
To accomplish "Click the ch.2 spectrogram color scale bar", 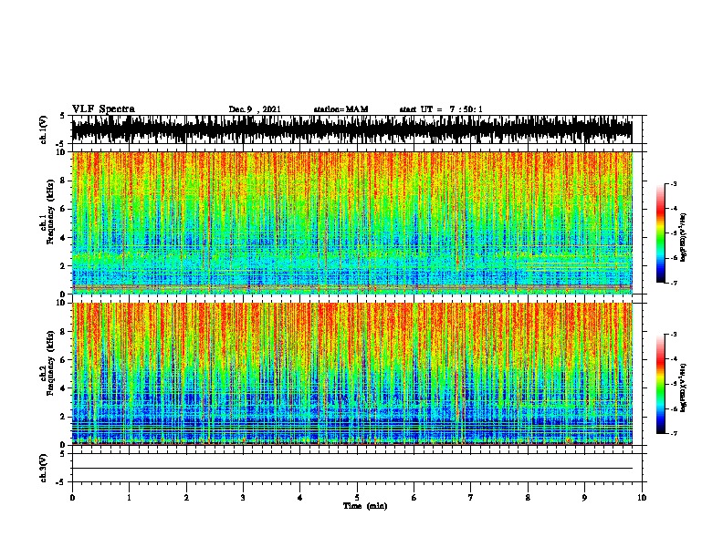I will [661, 384].
